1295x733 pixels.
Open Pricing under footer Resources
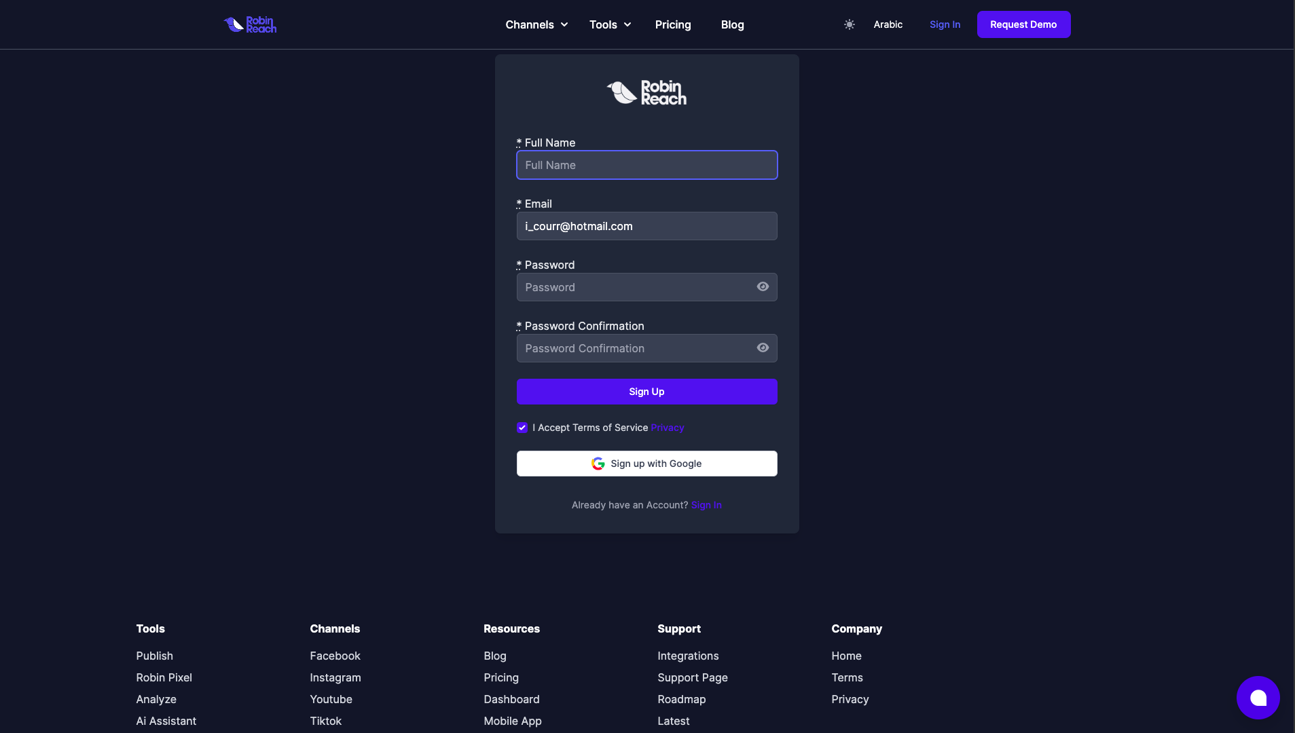tap(501, 677)
